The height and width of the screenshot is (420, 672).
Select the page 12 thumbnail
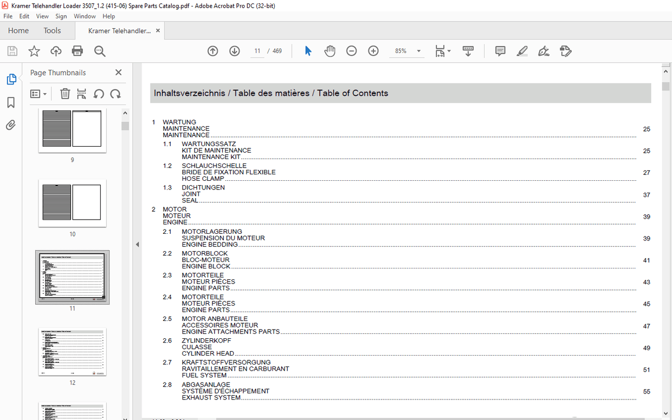pyautogui.click(x=72, y=352)
